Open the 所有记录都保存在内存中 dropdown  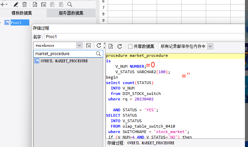(186, 46)
